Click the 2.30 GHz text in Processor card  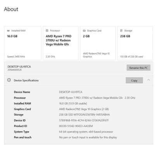50,56
